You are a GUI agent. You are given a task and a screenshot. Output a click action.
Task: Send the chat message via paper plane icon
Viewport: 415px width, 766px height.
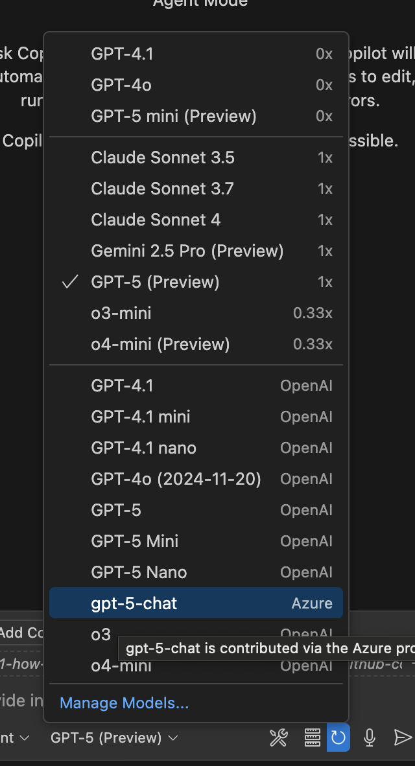[x=401, y=737]
